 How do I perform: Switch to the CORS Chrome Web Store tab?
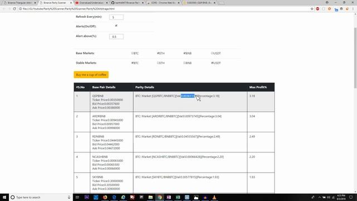163,3
